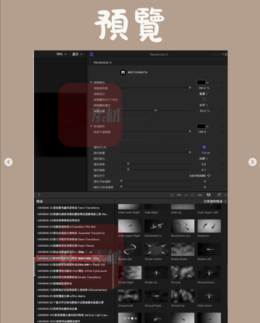Open the 18% viewer zoom dropdown

pyautogui.click(x=61, y=54)
